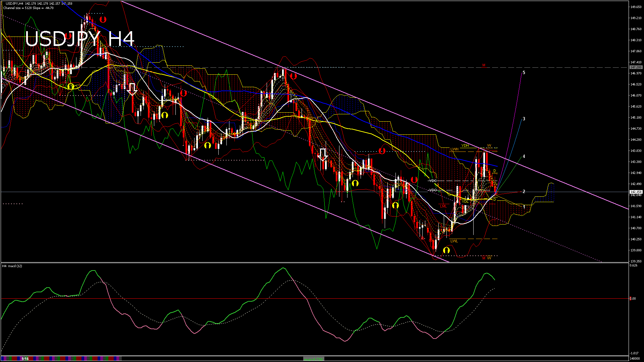Select the rightmost white hollow down arrow
The width and height of the screenshot is (644, 362).
pos(323,155)
